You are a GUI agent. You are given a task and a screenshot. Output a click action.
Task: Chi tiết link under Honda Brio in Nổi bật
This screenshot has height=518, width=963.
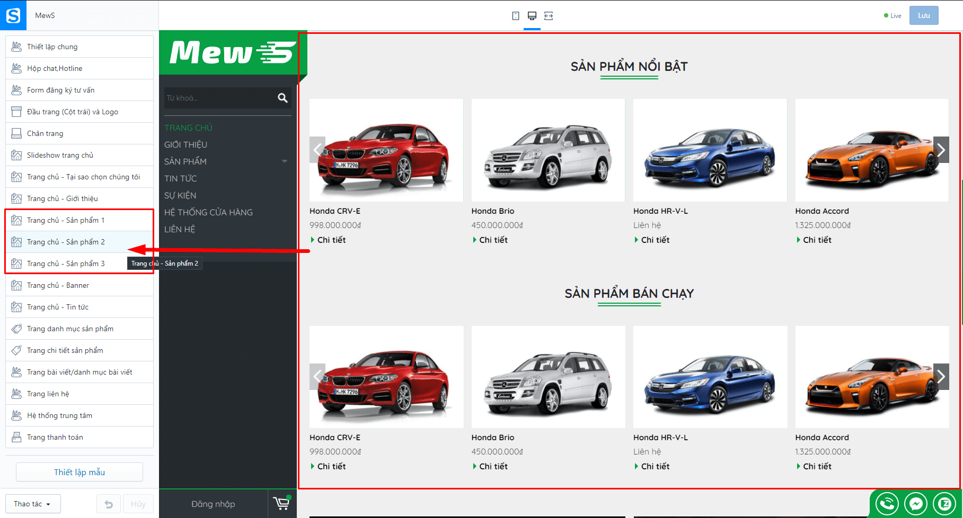click(x=490, y=240)
